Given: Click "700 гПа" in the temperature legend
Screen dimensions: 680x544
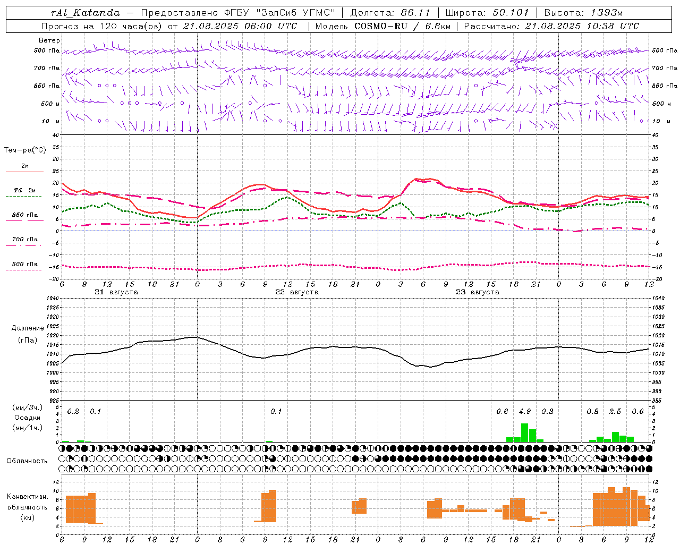Looking at the screenshot, I should tap(25, 239).
